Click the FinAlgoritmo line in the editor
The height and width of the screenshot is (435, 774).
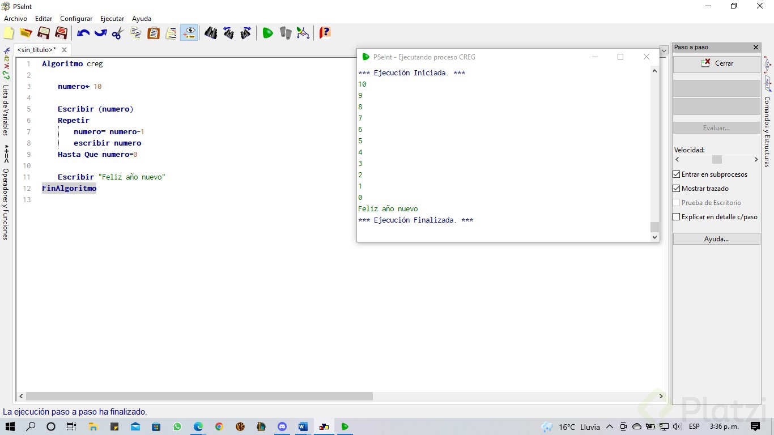(x=69, y=189)
